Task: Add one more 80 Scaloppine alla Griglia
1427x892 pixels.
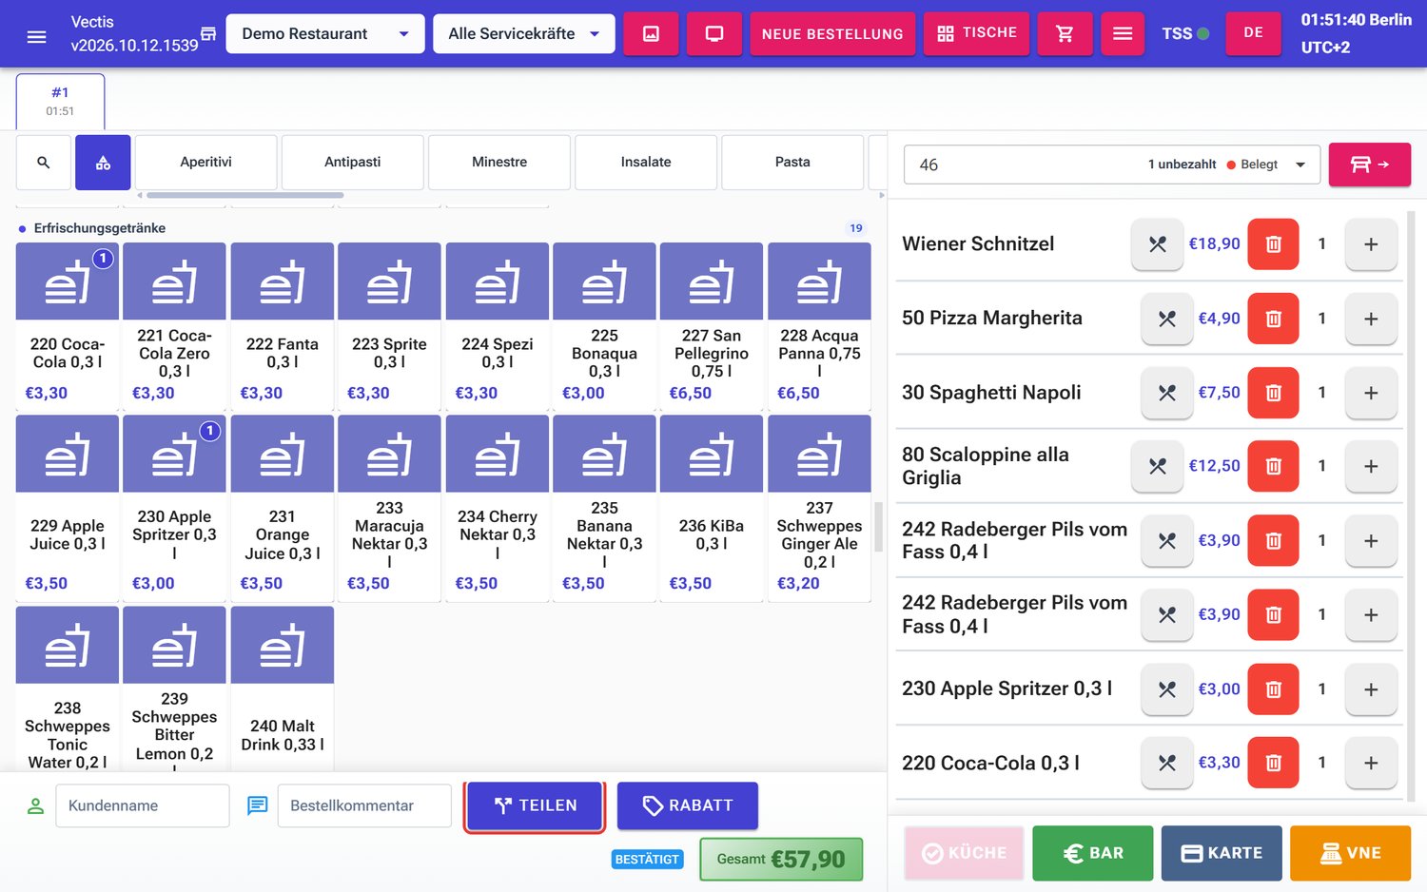Action: point(1371,466)
